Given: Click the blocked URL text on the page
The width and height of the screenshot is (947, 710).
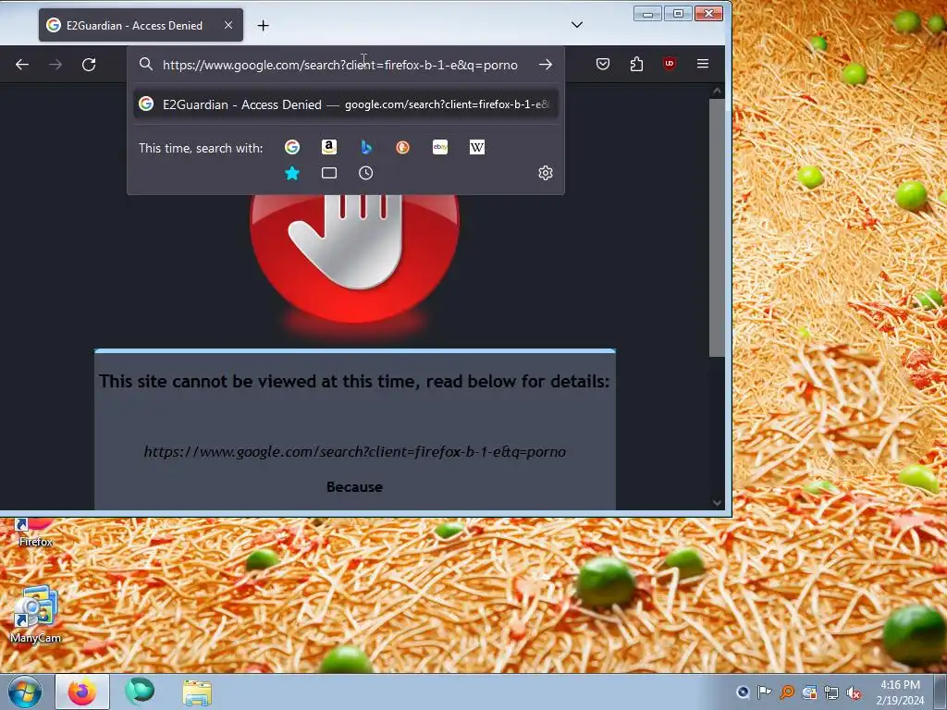Looking at the screenshot, I should point(355,451).
